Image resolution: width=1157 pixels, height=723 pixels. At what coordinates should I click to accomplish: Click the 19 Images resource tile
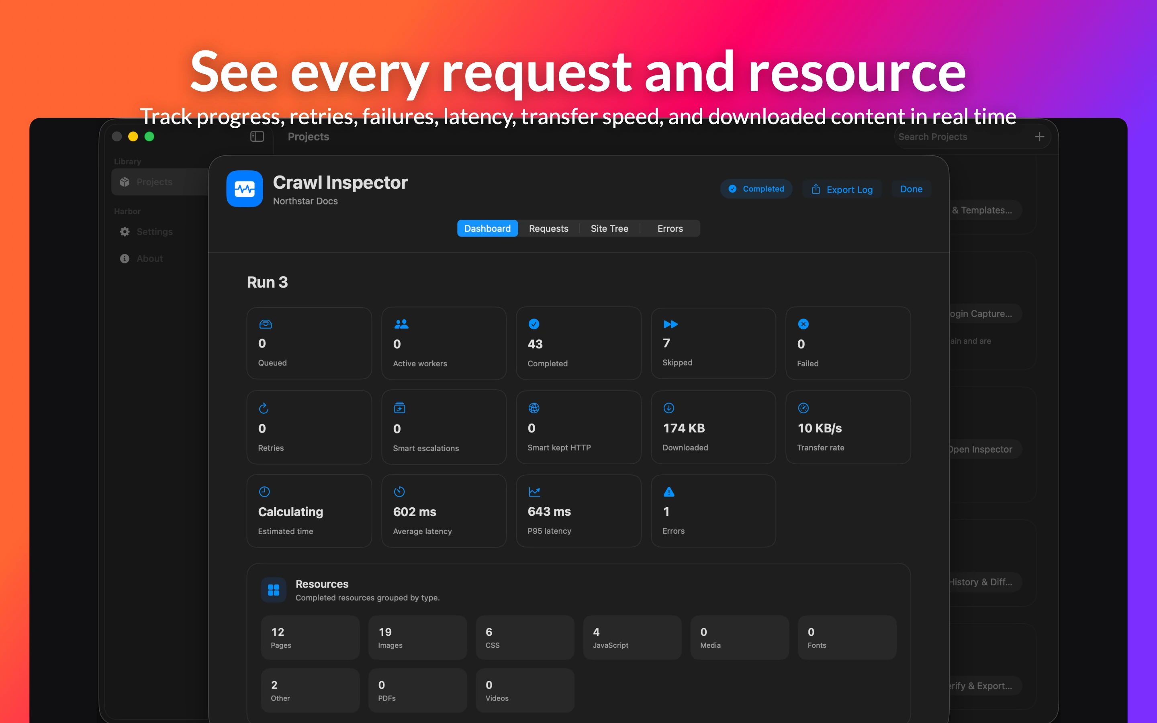[417, 637]
